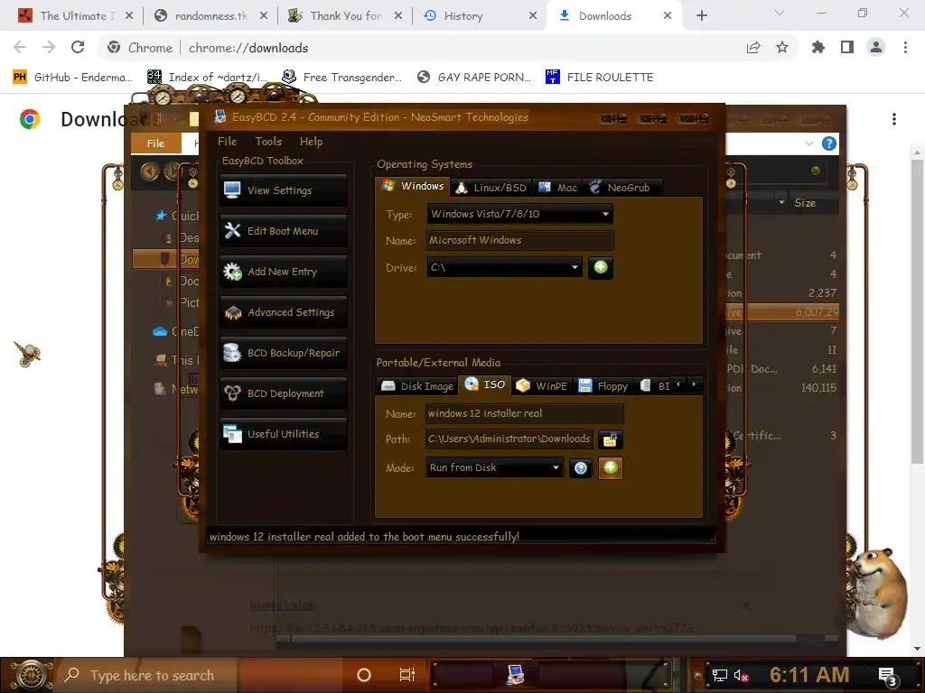Open Advanced Settings in EasyBCD
Image resolution: width=925 pixels, height=693 pixels.
283,312
